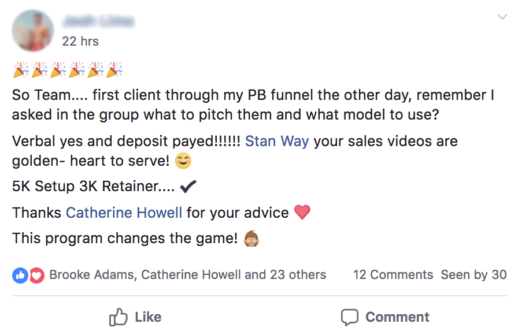
Task: Expand the "12 Comments" thread
Action: [x=393, y=275]
